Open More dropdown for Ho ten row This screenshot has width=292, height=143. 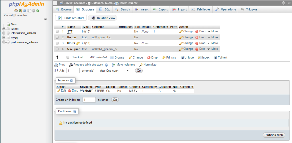212,37
